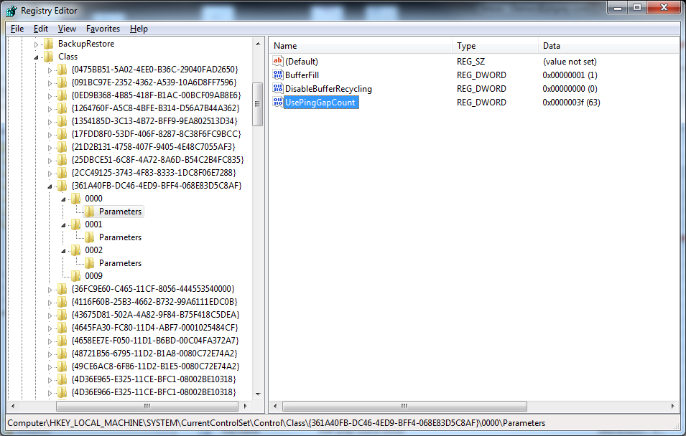
Task: Click the tree pane scroll down arrow
Action: [x=258, y=394]
